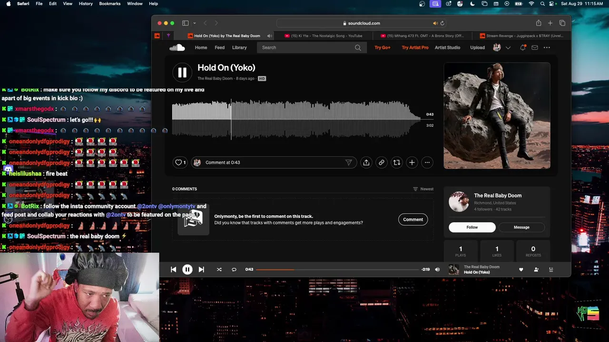Expand the Safari sidebar dropdown chevron
This screenshot has width=609, height=342.
click(194, 23)
